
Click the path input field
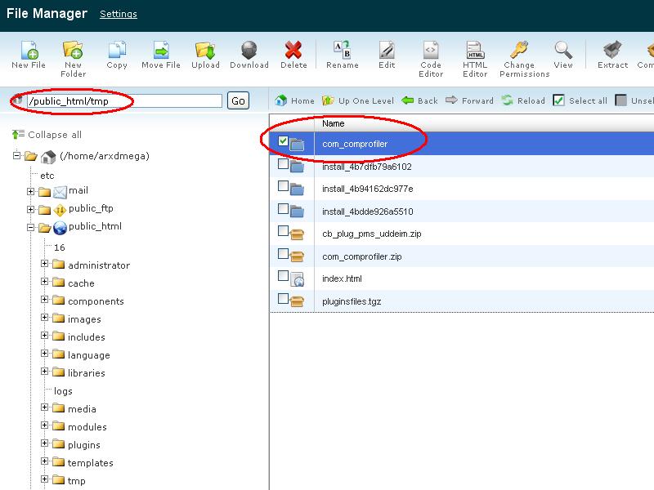124,100
